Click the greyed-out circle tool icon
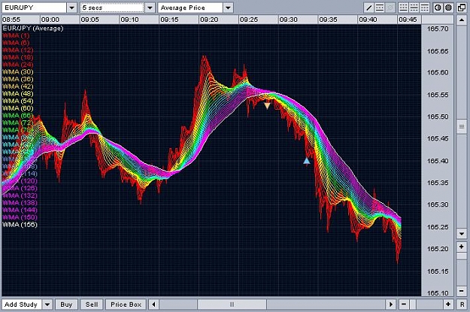Image resolution: width=470 pixels, height=312 pixels. (x=390, y=8)
